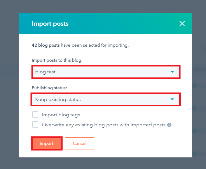Click the 'Import posts to this blog:' label
The width and height of the screenshot is (206, 169).
(57, 60)
